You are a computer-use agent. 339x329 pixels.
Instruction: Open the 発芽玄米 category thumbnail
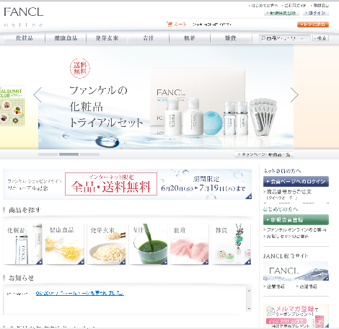[x=106, y=244]
